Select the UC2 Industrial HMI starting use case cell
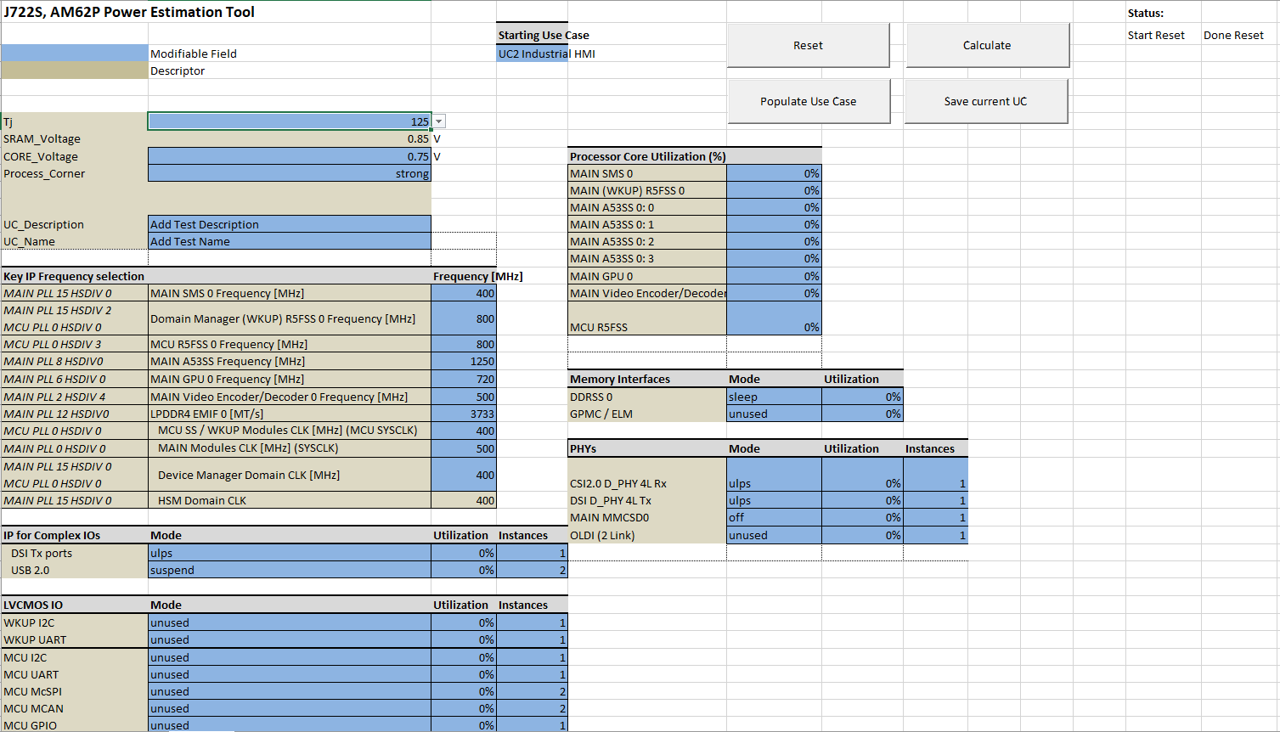Screen dimensions: 1280x732 (533, 53)
